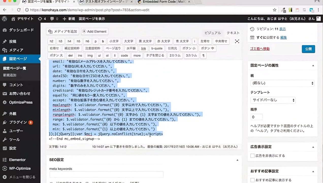This screenshot has height=183, width=323.
Task: Click the 2カラム quicktag button
Action: pos(175,55)
